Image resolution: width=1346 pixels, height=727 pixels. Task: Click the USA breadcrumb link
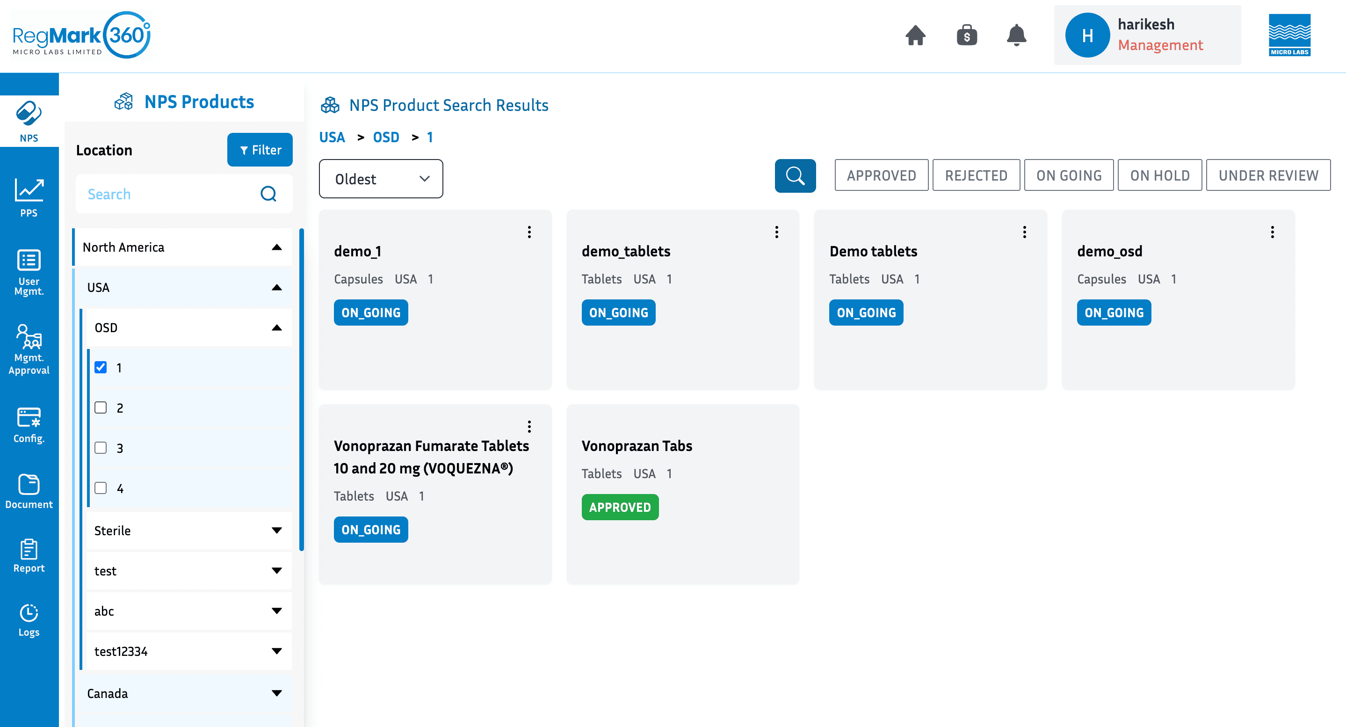[332, 137]
